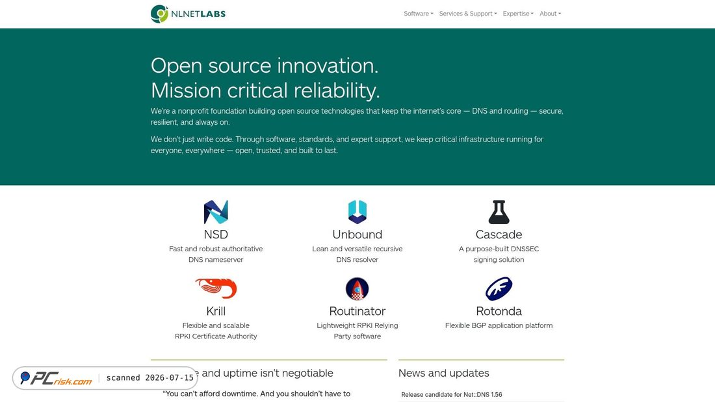The image size is (715, 402).
Task: Follow the NSD heading link
Action: point(216,234)
